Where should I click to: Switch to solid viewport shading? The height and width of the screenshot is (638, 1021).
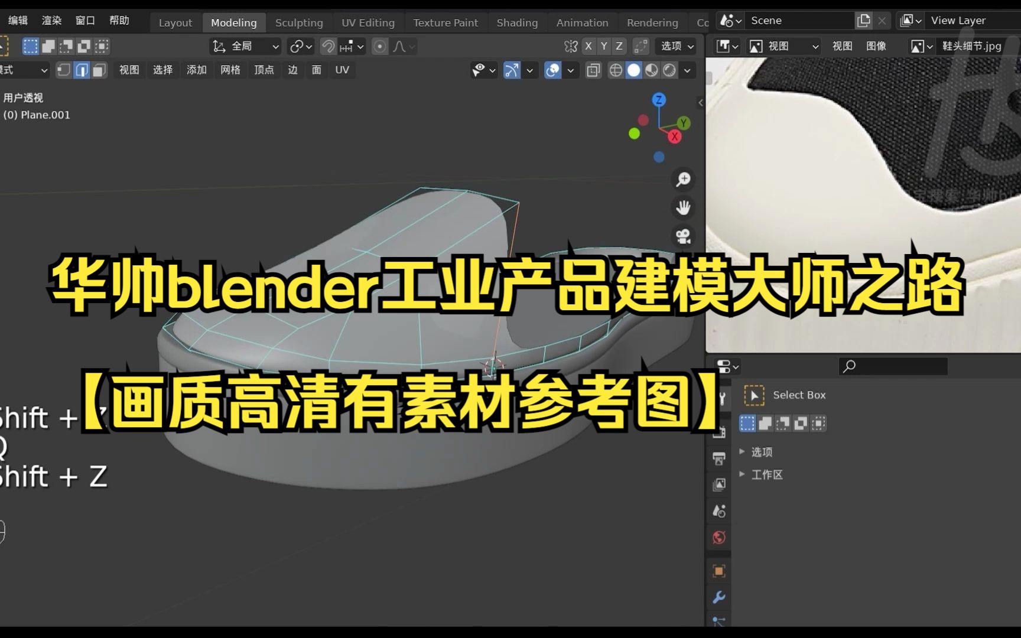coord(634,70)
